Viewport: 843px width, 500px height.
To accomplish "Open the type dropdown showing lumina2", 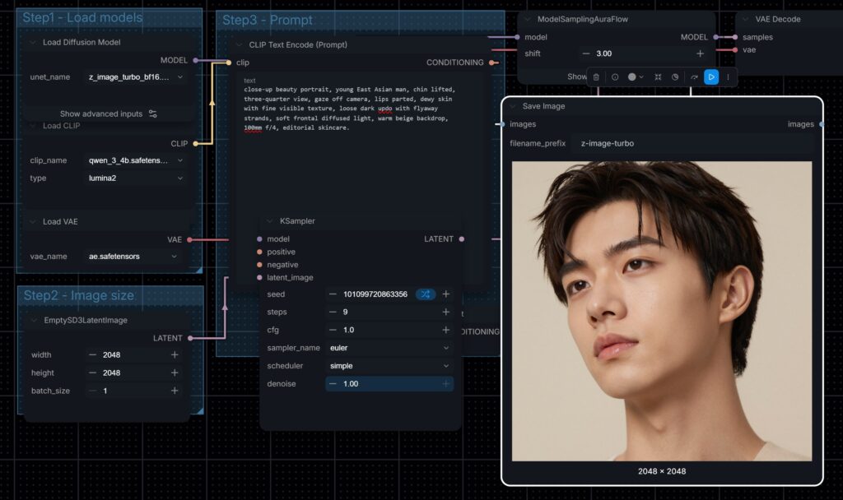I will tap(136, 178).
